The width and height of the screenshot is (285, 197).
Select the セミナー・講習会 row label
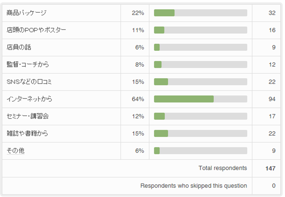point(27,116)
